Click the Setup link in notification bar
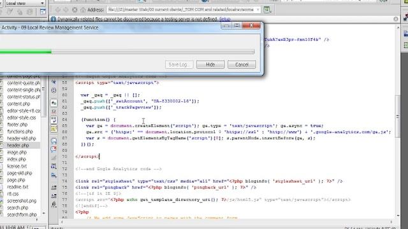 [x=224, y=19]
